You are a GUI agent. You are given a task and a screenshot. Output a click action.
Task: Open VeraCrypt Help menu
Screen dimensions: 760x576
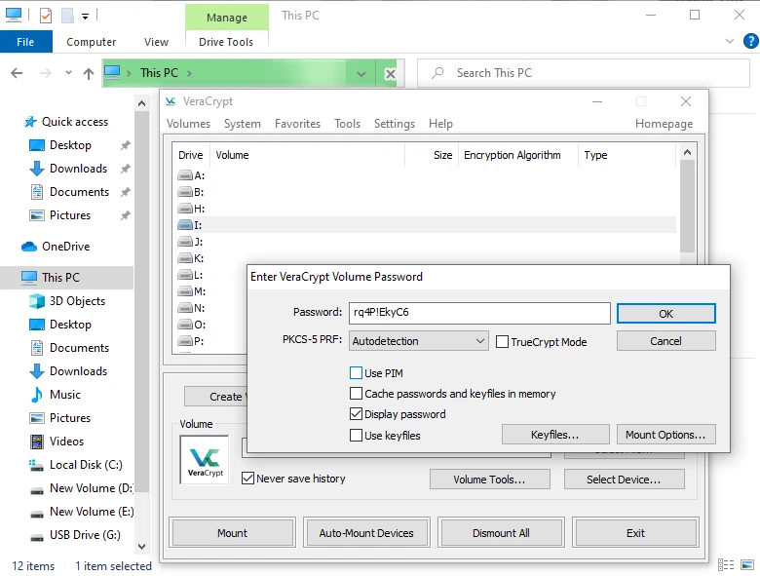pos(440,124)
